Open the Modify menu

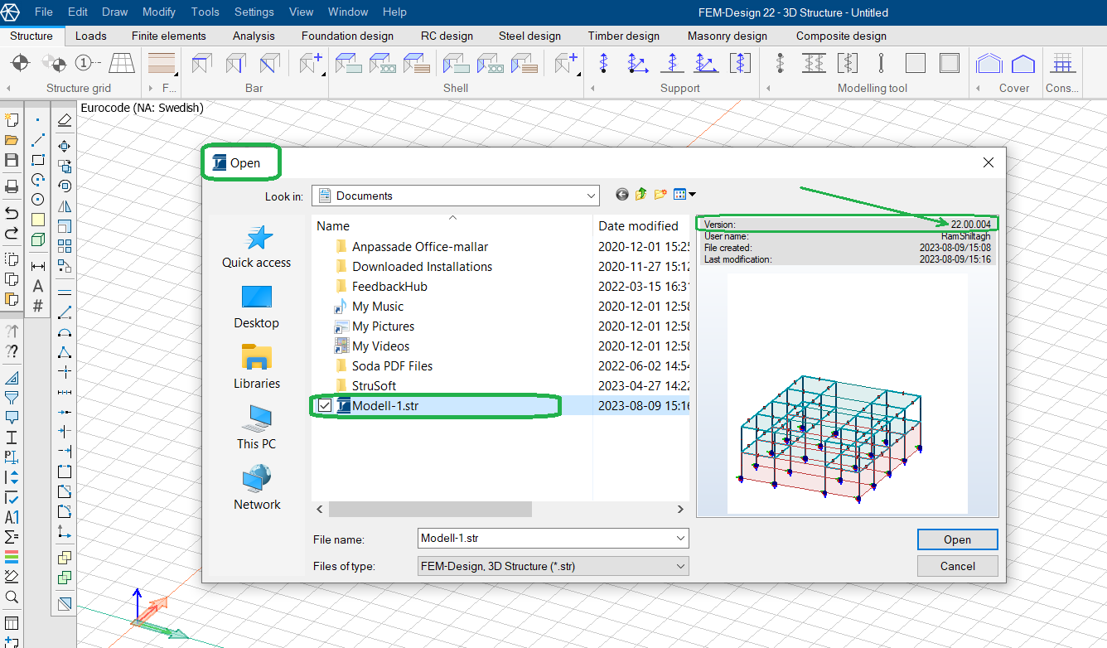coord(159,12)
